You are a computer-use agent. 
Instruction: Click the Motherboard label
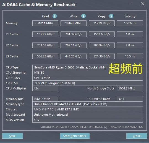coord(15,115)
